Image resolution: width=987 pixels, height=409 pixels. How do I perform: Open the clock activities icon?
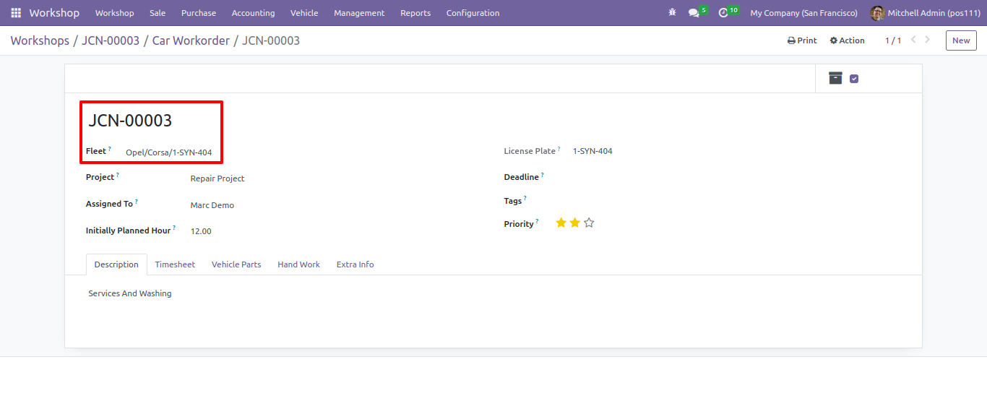coord(723,13)
